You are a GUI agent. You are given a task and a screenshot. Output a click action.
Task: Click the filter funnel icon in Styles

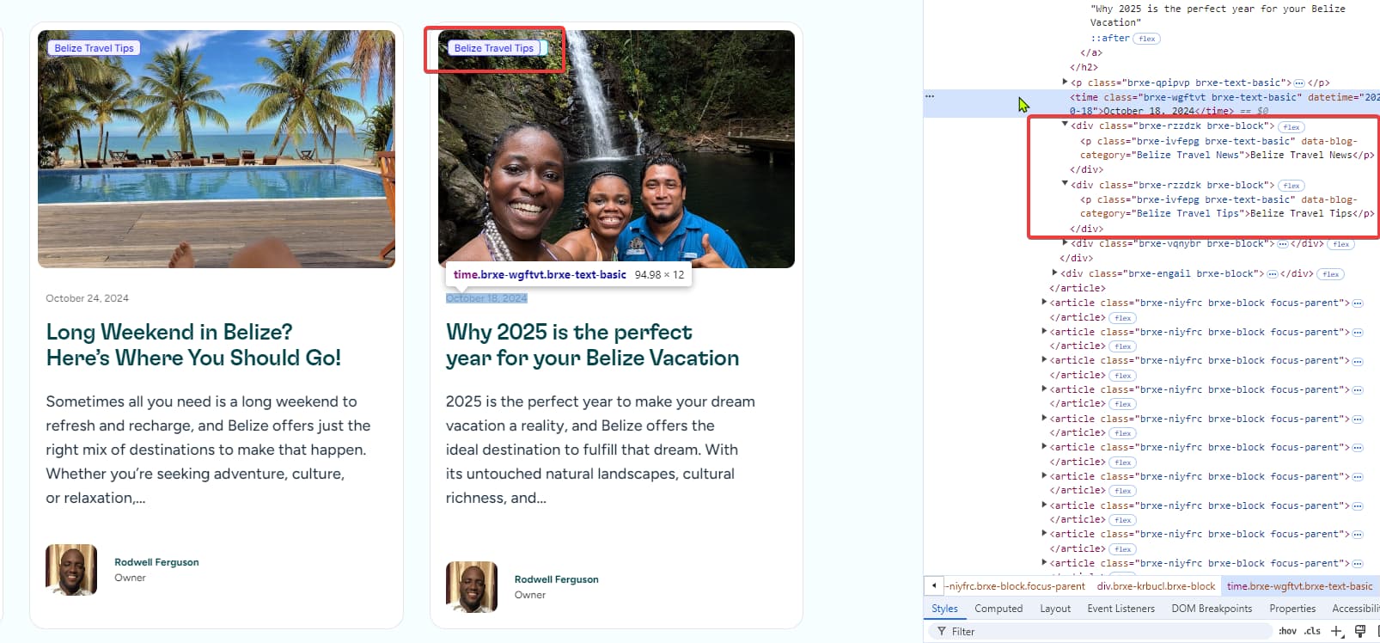(x=942, y=631)
